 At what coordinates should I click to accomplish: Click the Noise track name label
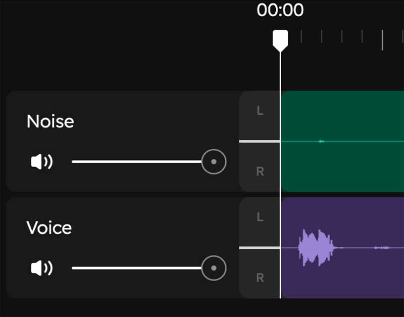(x=50, y=122)
